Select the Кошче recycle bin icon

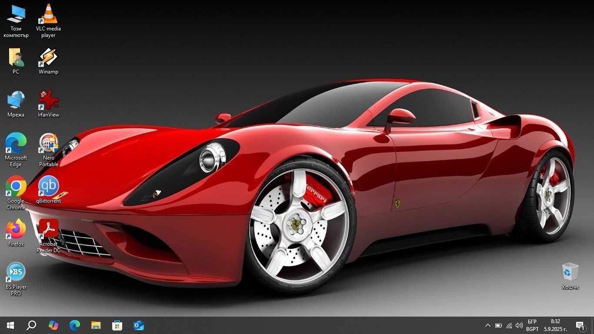(x=570, y=276)
